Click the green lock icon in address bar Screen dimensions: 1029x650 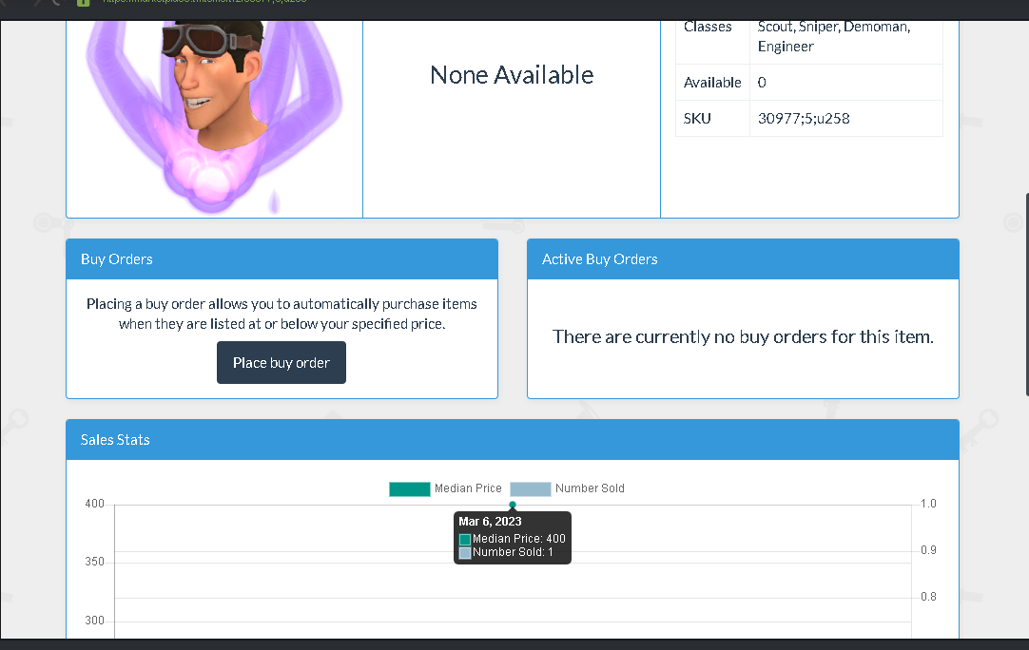point(84,2)
